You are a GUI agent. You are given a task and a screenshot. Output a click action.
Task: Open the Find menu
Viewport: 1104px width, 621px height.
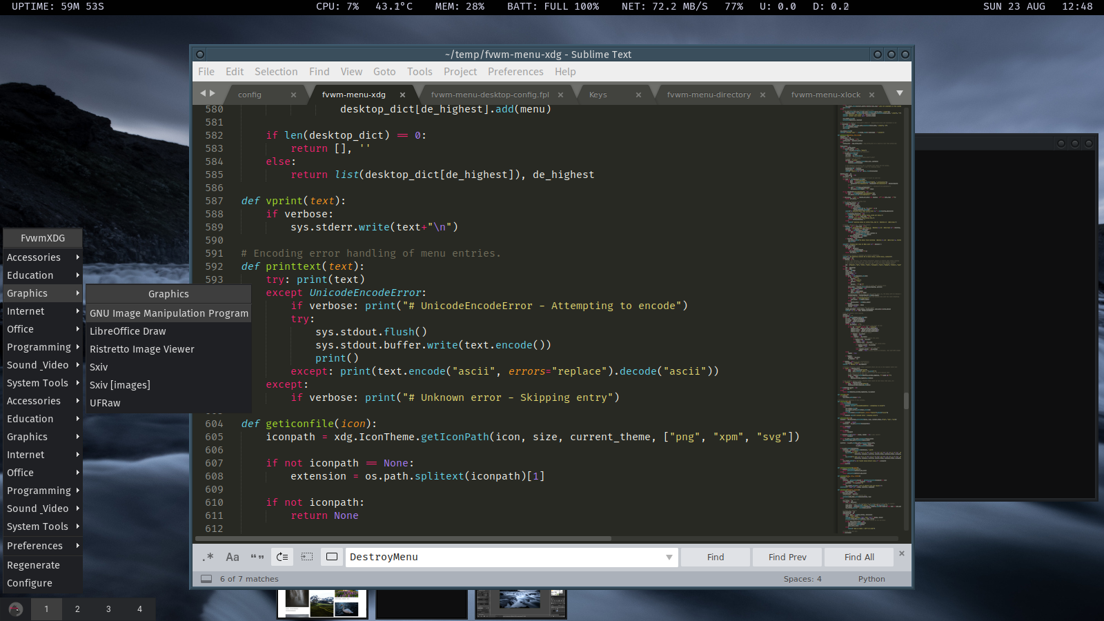pos(319,72)
